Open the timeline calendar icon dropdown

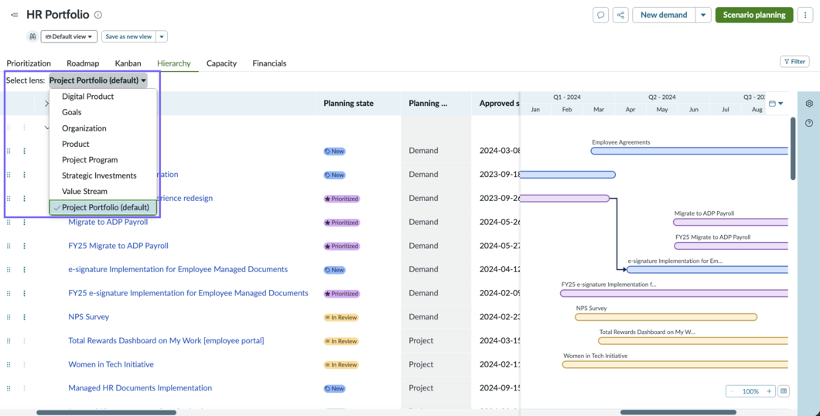(776, 104)
